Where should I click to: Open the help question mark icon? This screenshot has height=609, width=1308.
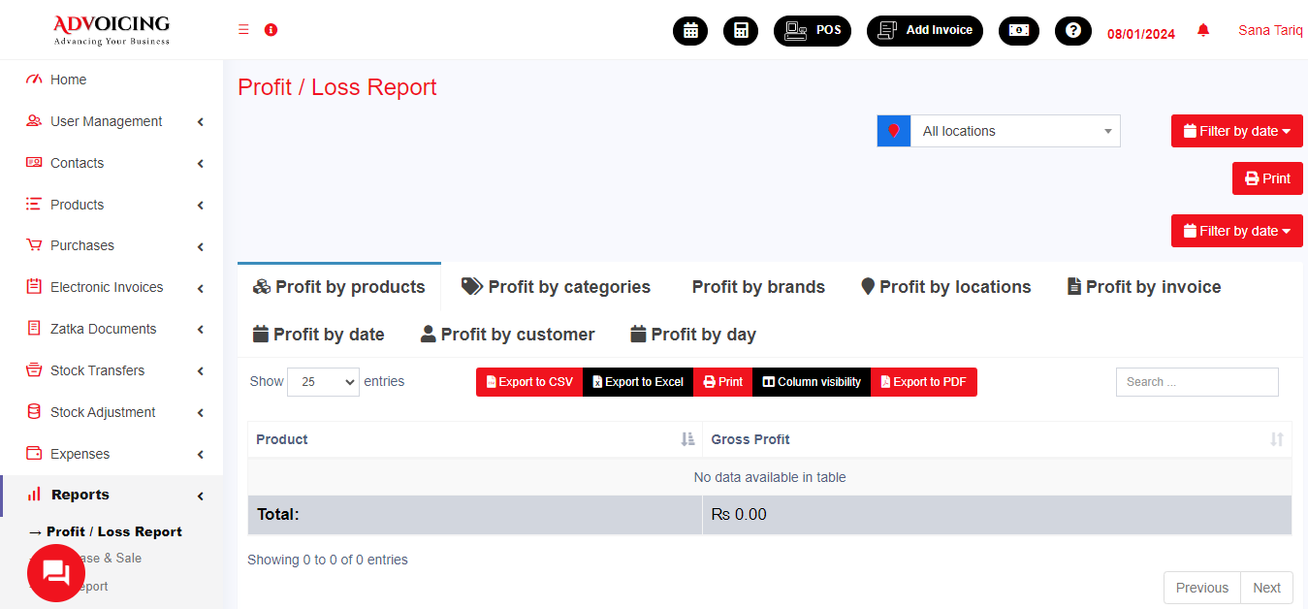click(1072, 31)
